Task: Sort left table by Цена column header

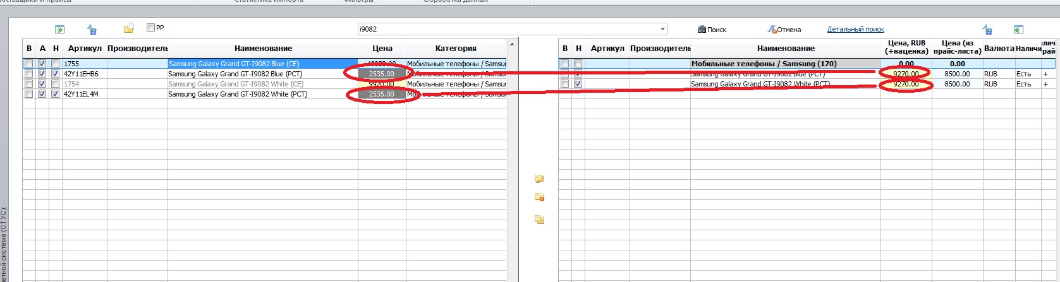Action: 382,49
